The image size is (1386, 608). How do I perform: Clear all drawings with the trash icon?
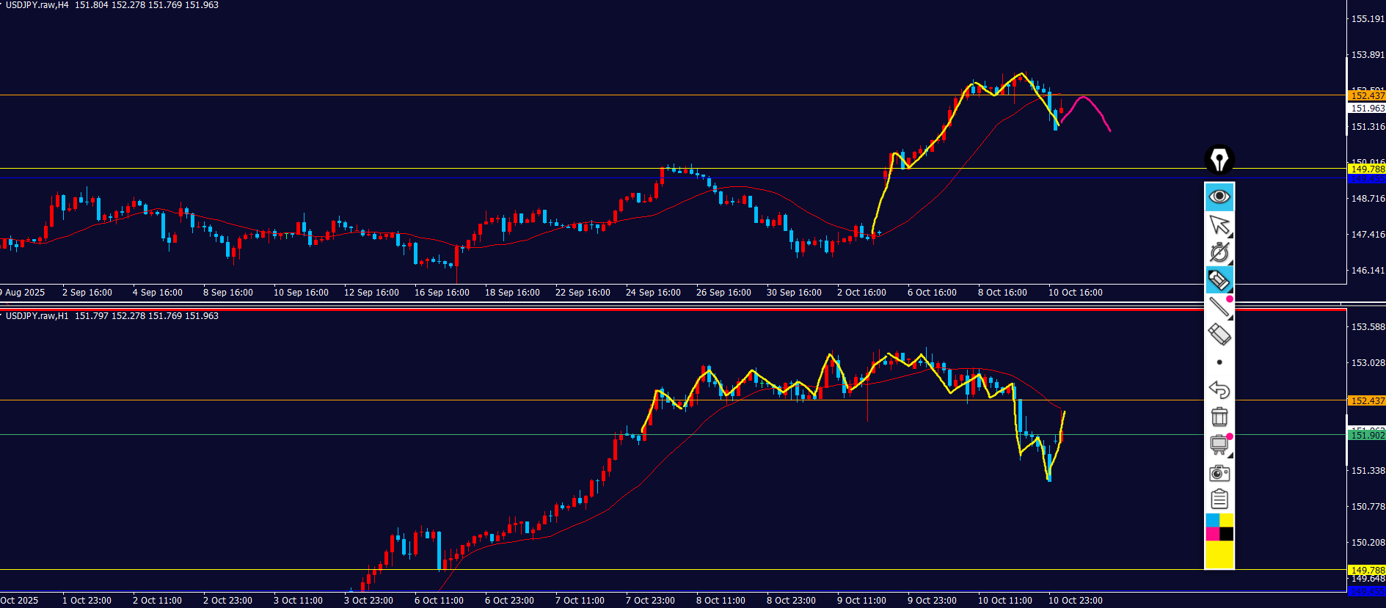1219,417
